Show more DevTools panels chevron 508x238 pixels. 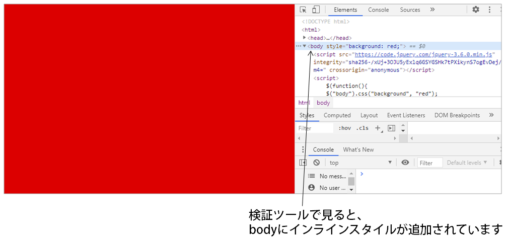pos(432,10)
